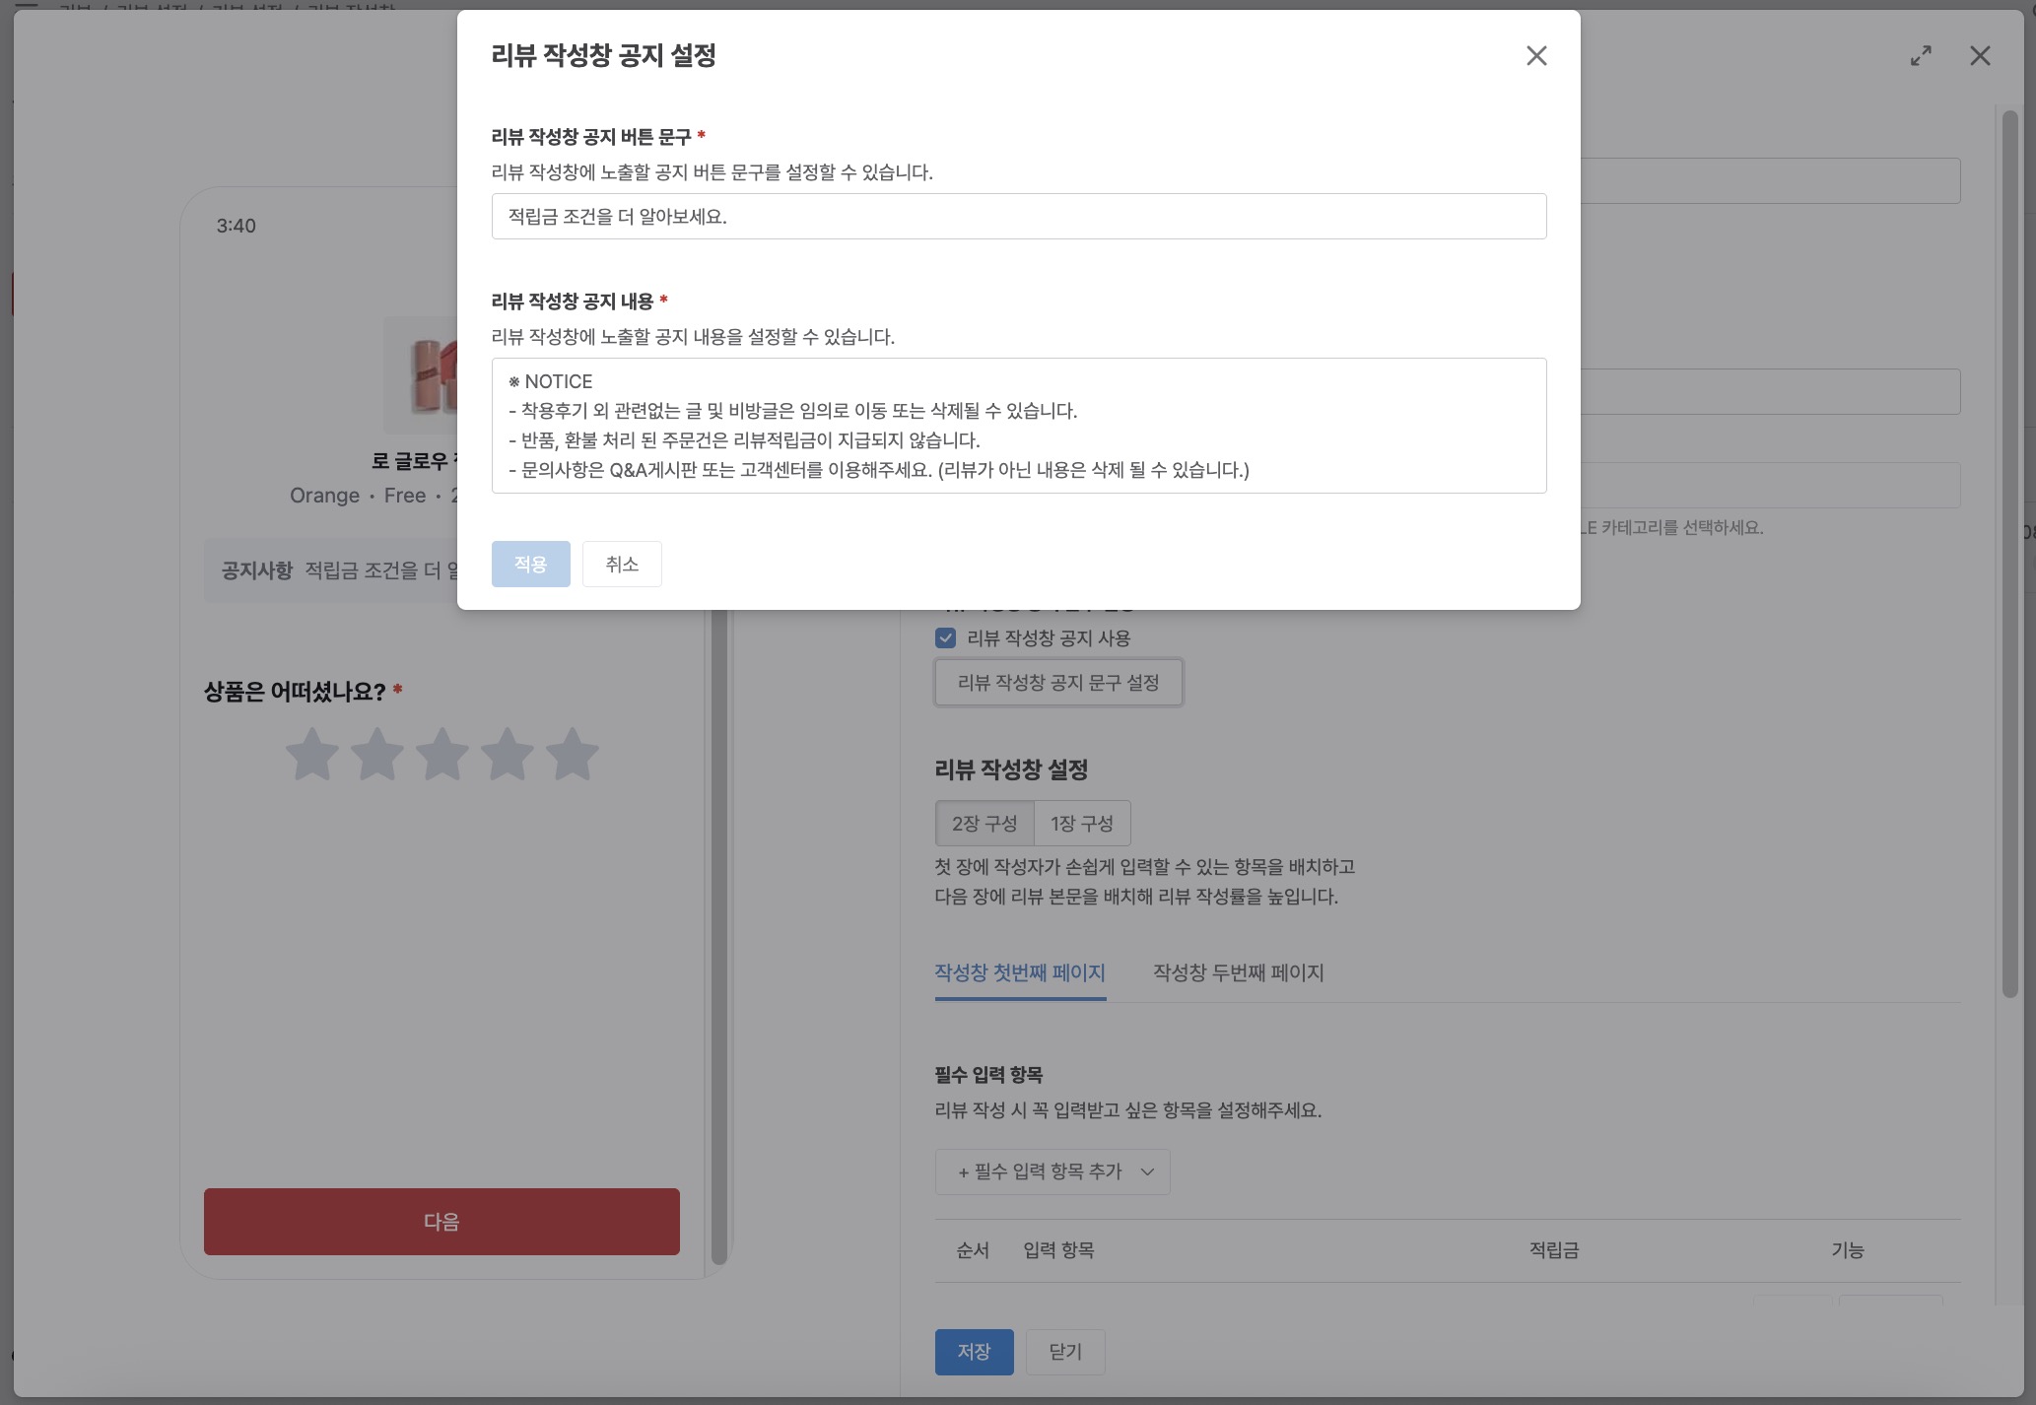The height and width of the screenshot is (1405, 2036).
Task: Click the fifth rating star
Action: (573, 756)
